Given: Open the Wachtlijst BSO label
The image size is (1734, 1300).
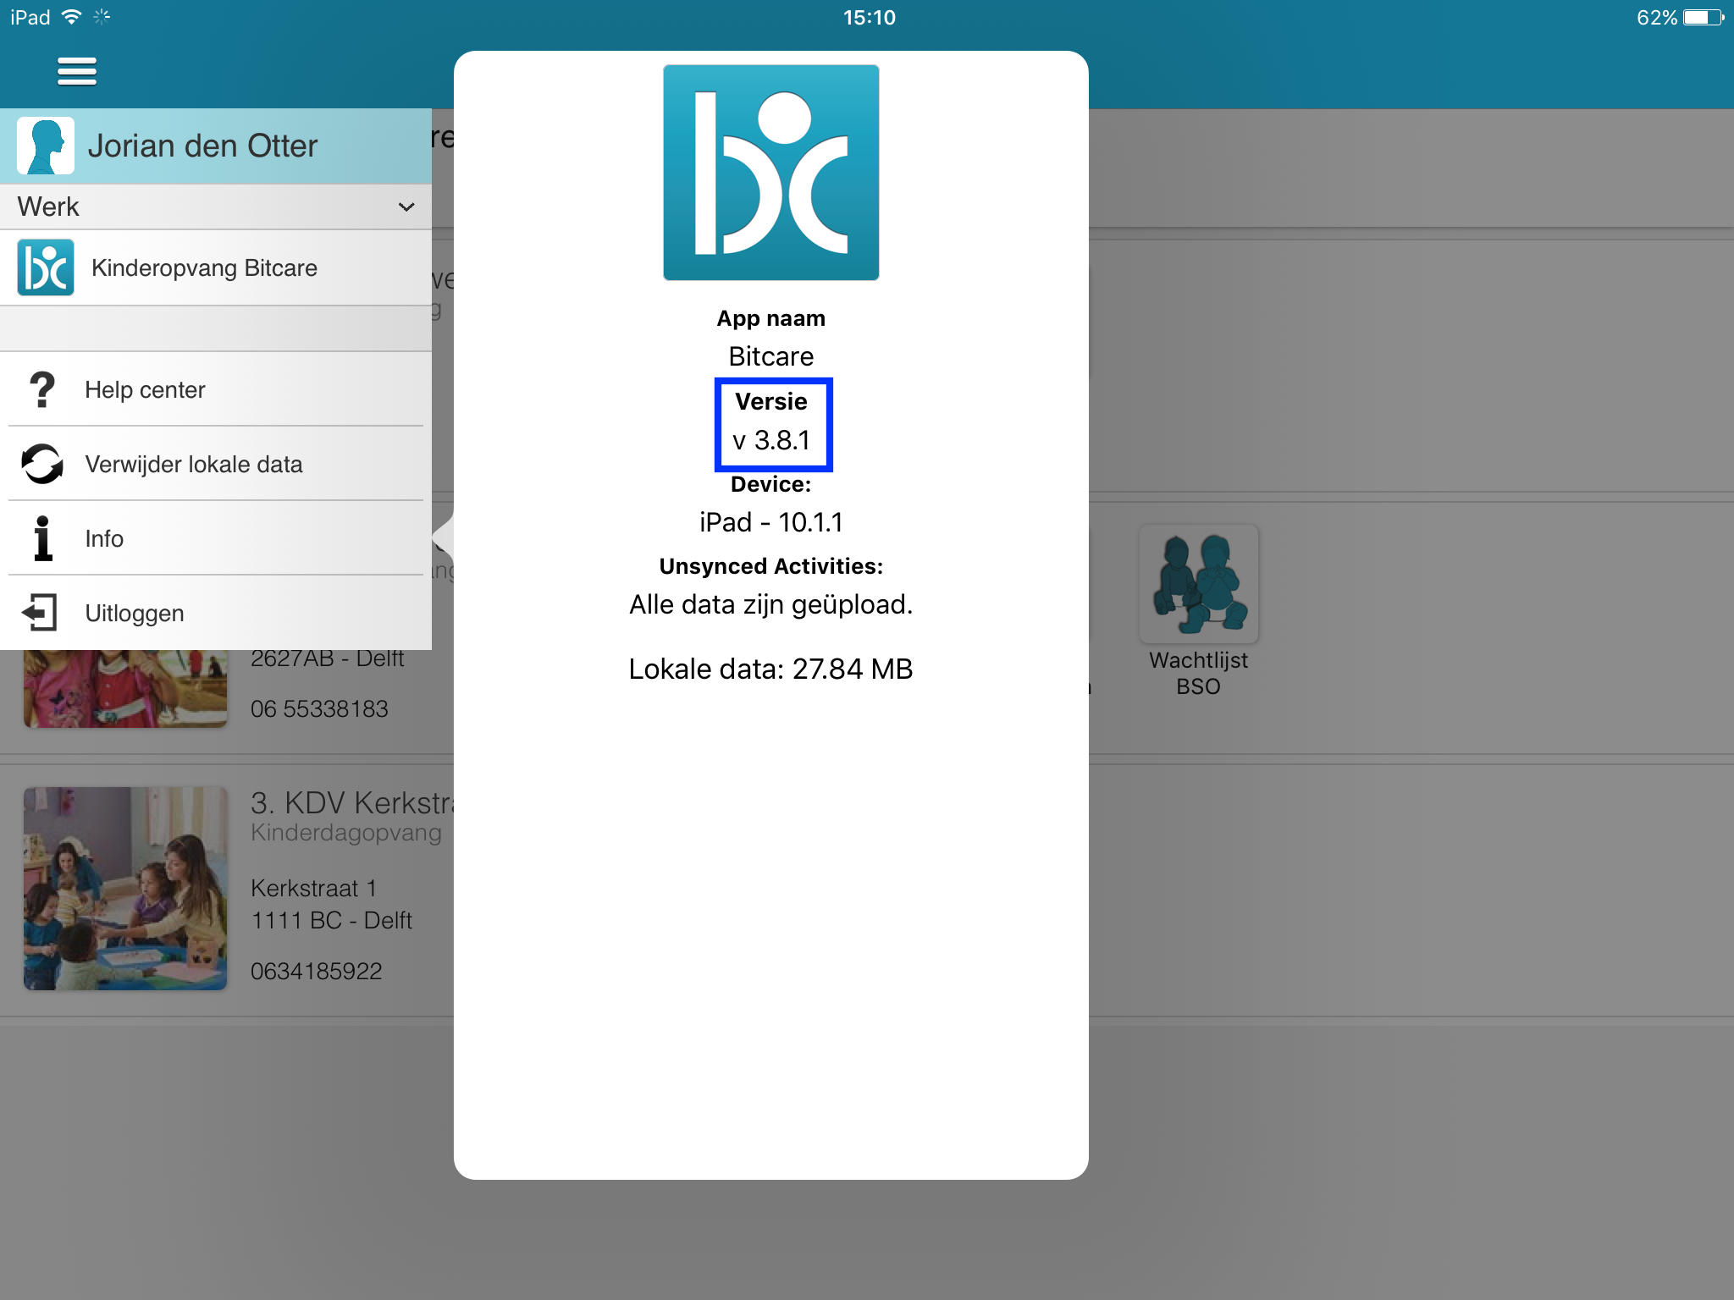Looking at the screenshot, I should 1198,674.
